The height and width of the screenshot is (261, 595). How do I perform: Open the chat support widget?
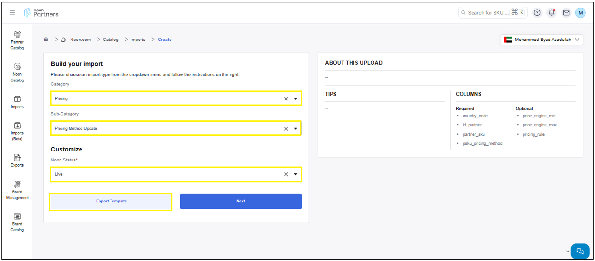(580, 251)
